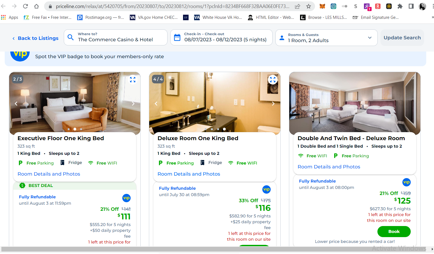Open Postimage.org bookmark
Screen dimensions: 434x254
pyautogui.click(x=101, y=17)
